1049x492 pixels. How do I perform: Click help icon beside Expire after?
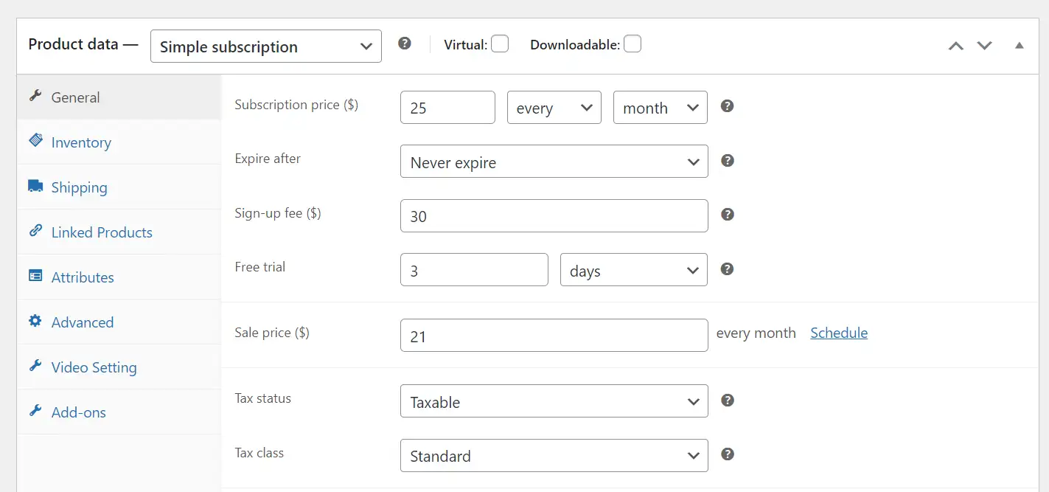pyautogui.click(x=727, y=160)
